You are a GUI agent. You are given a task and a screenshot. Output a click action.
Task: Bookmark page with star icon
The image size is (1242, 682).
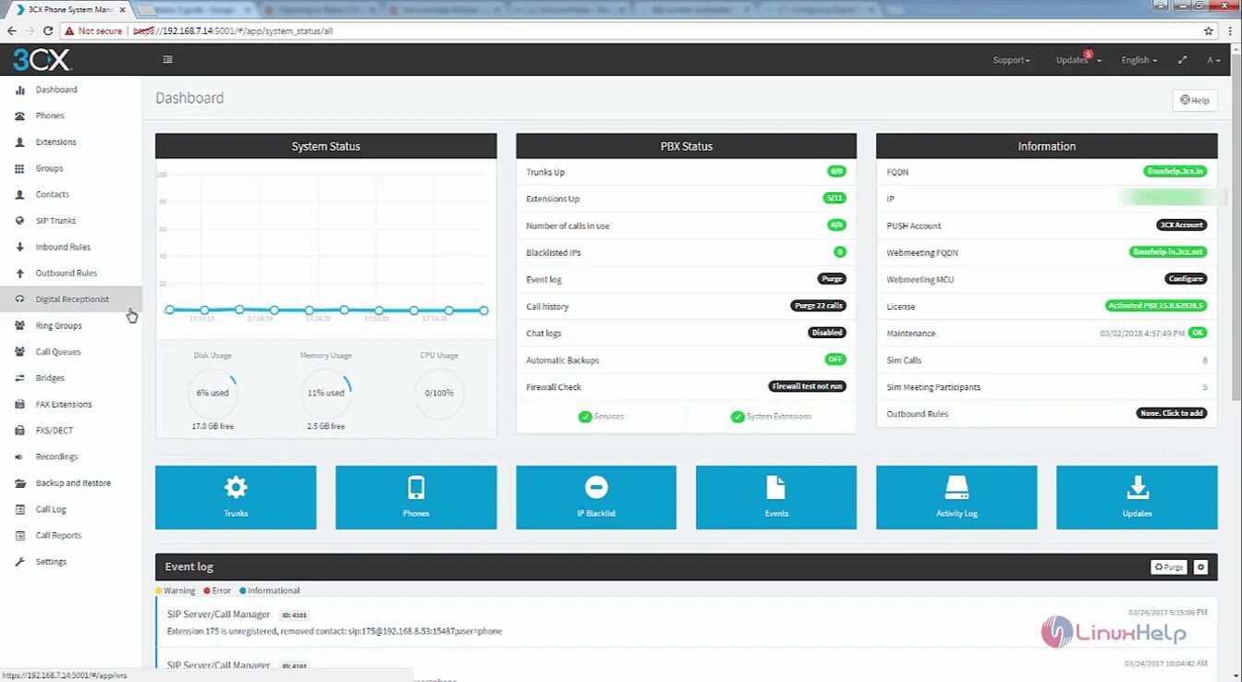(1208, 30)
